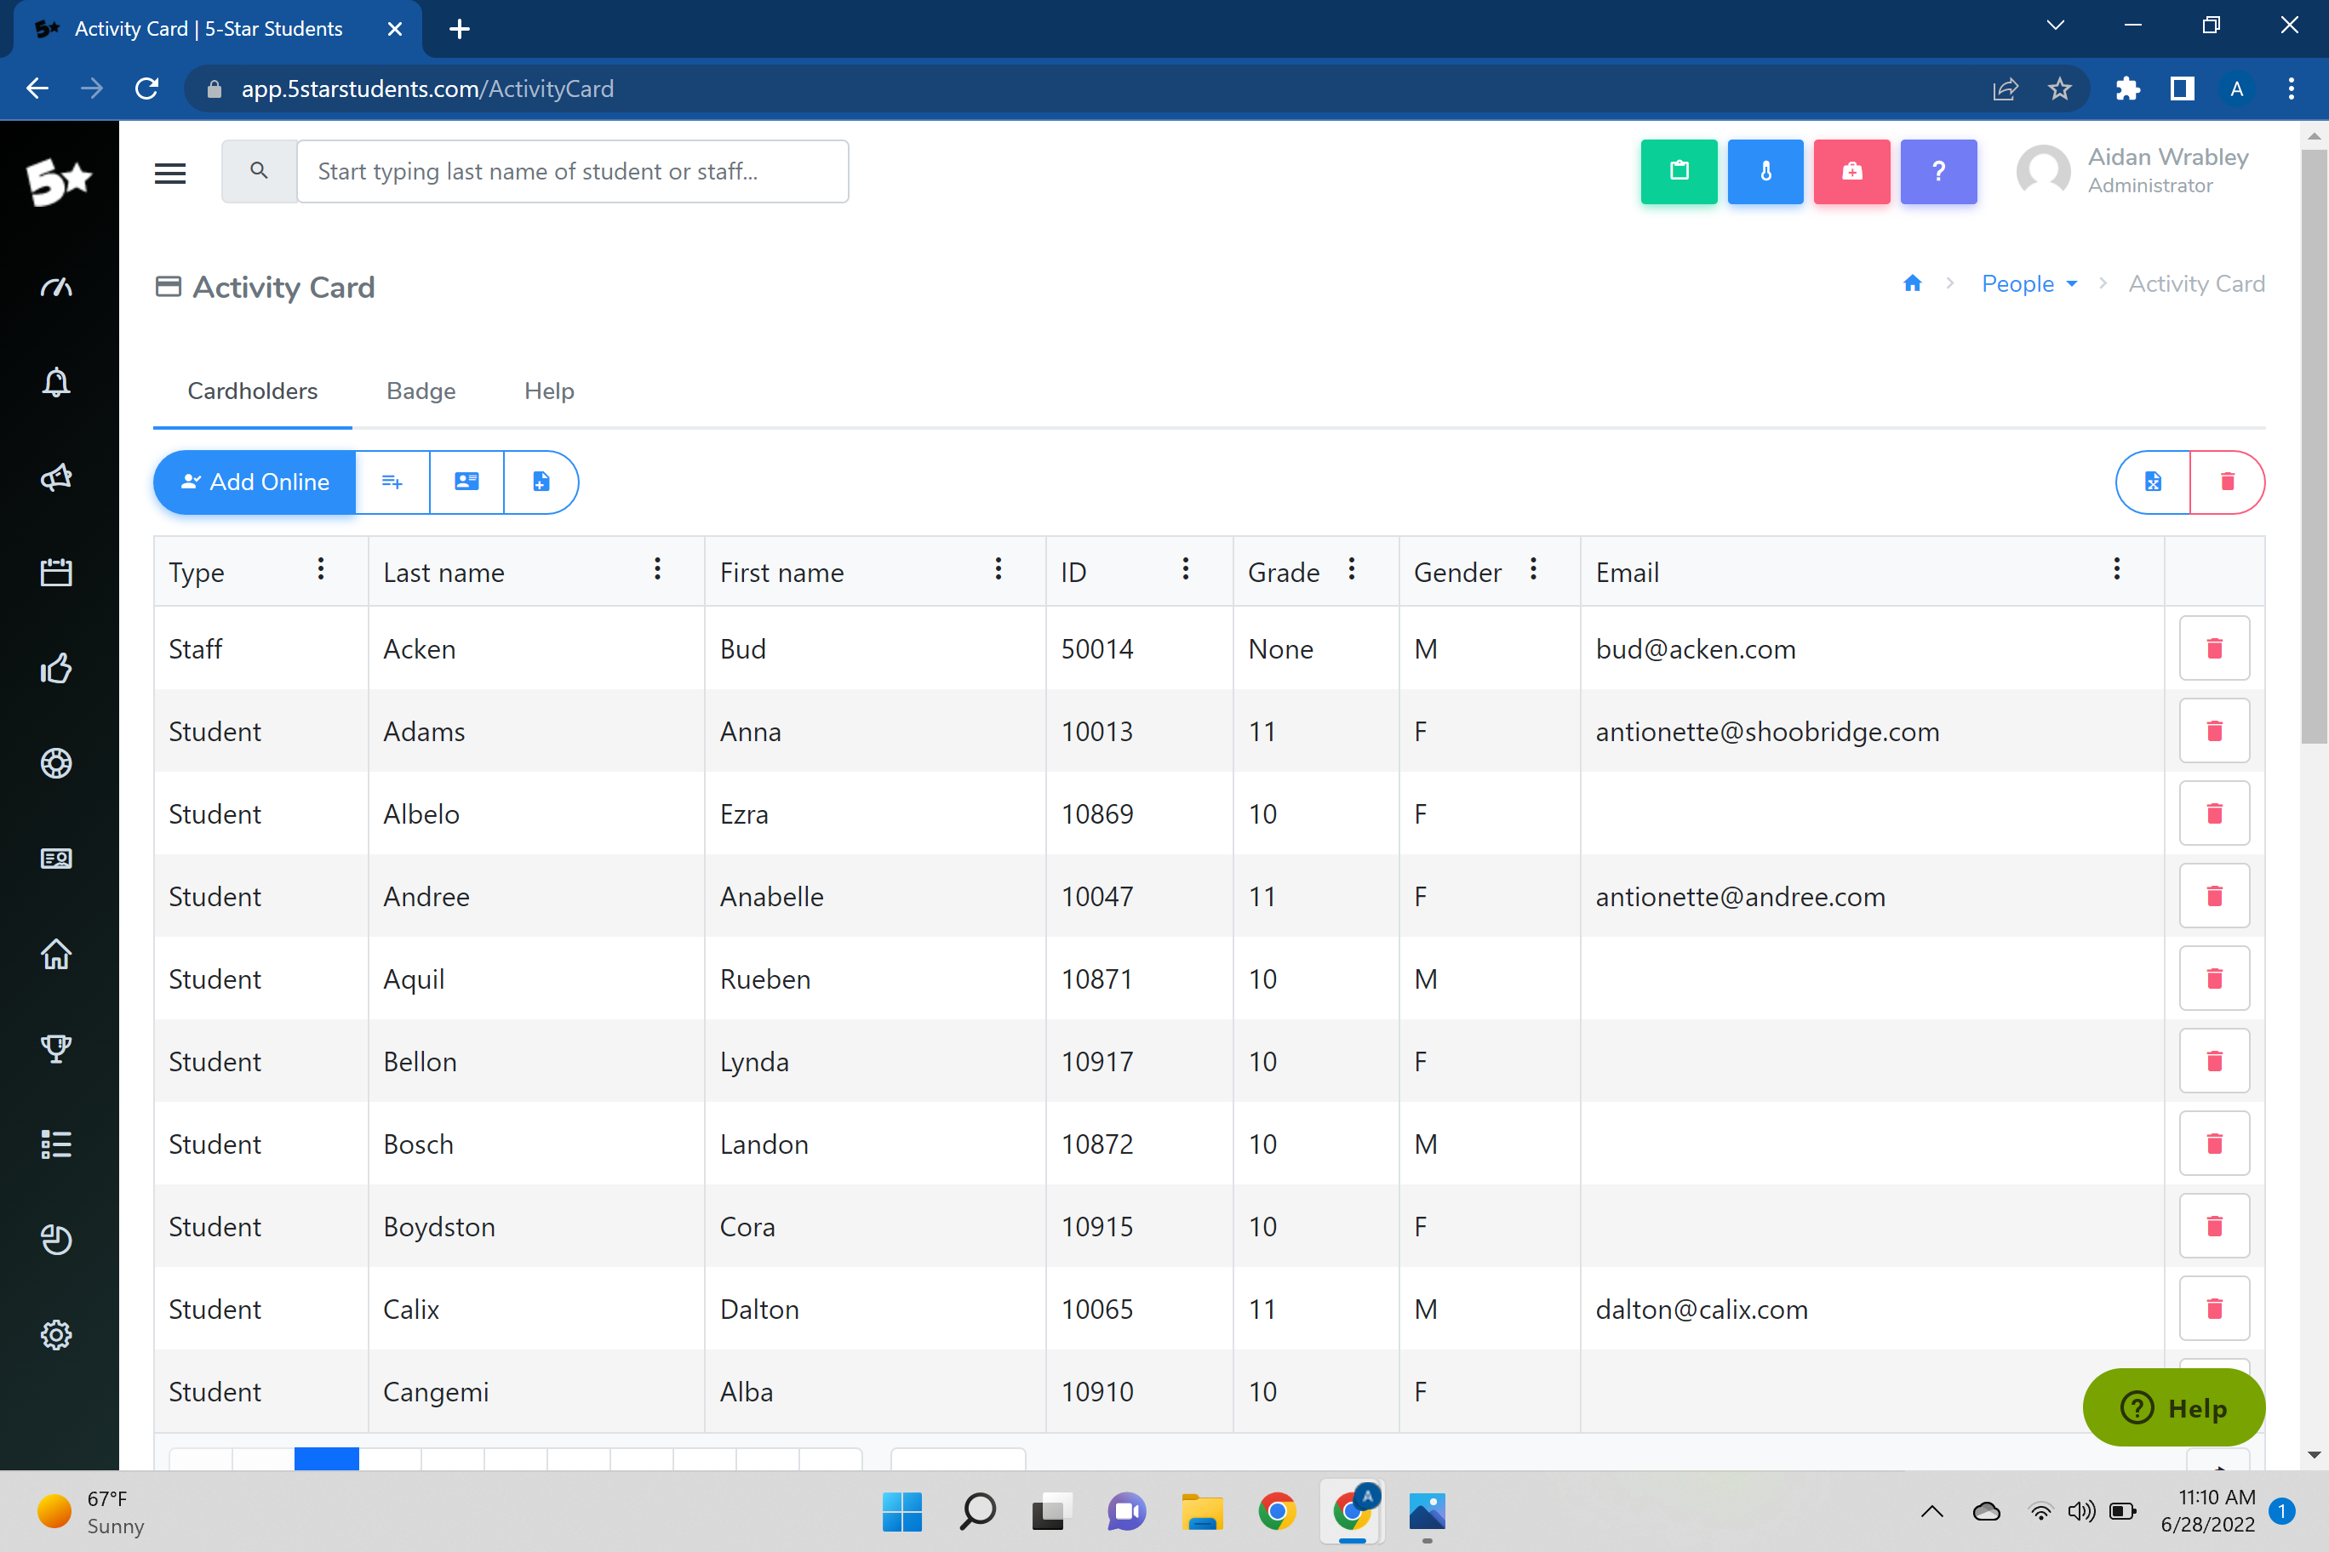Viewport: 2329px width, 1552px height.
Task: Click the green clipboard button
Action: point(1679,171)
